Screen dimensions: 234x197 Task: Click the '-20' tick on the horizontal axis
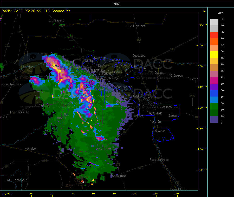[10, 193]
